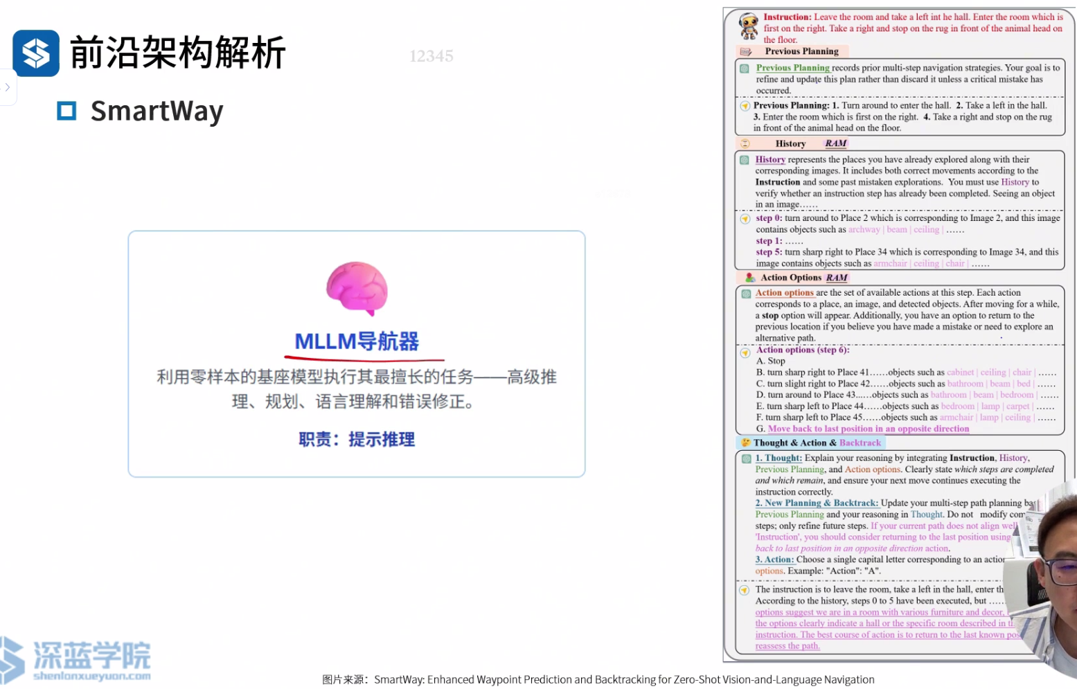Image resolution: width=1077 pixels, height=689 pixels.
Task: Click the thinking emoji beside Thought & Action
Action: click(x=745, y=442)
